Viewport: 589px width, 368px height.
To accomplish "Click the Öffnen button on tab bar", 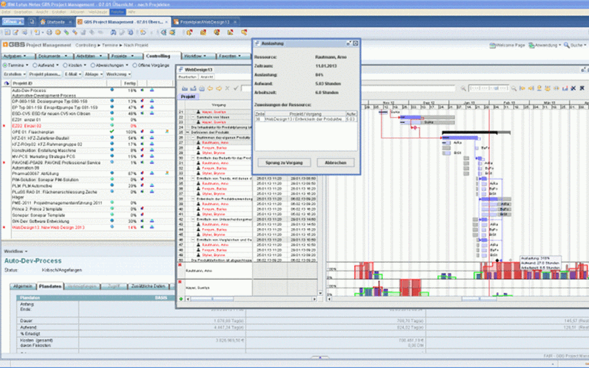I will (x=12, y=22).
